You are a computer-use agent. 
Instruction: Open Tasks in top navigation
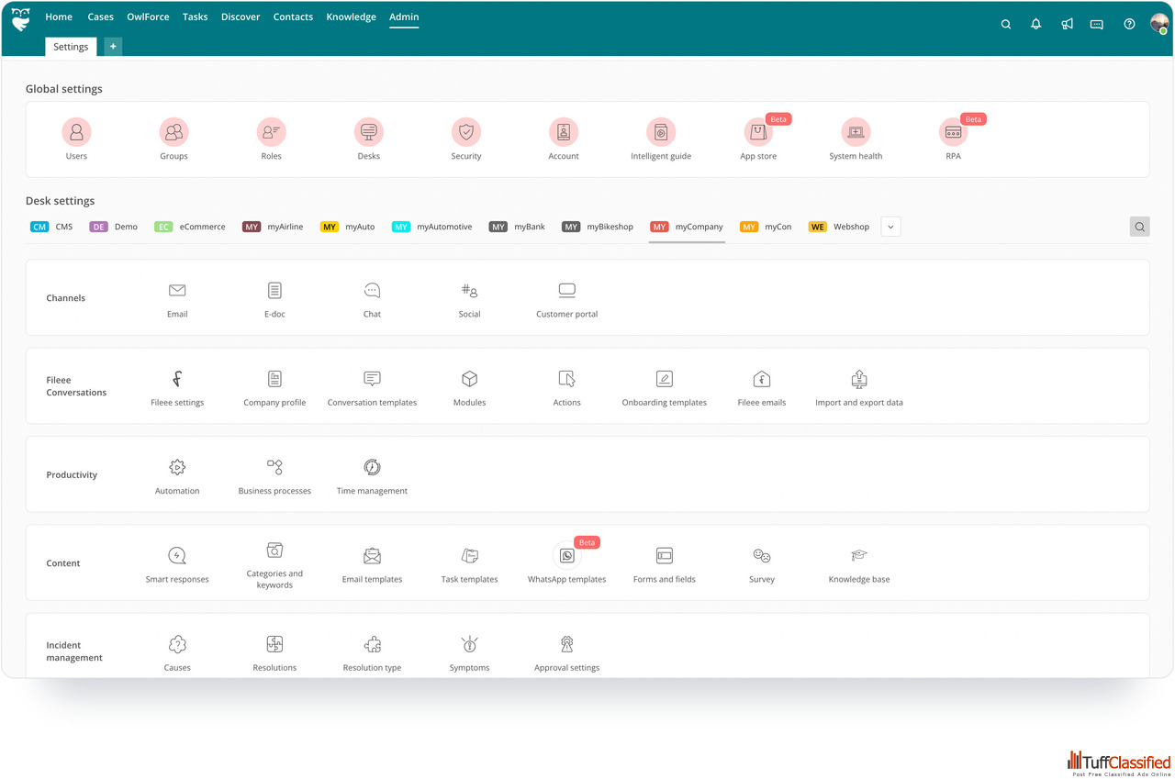coord(196,17)
